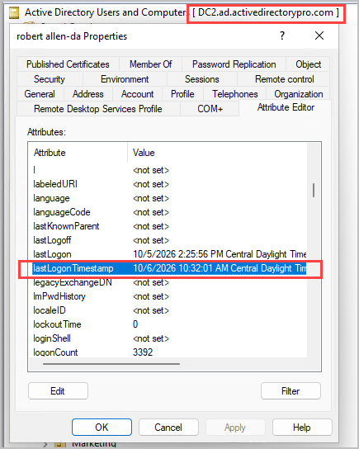Click the Cancel button
The image size is (359, 449).
(168, 428)
